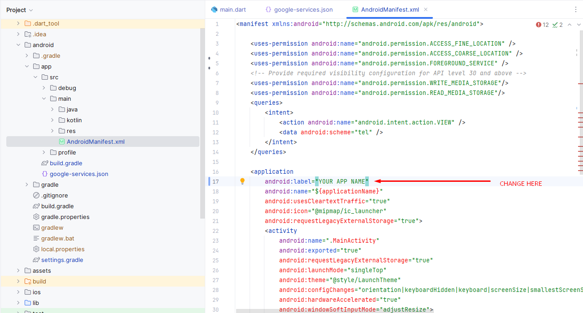Collapse the main folder node
Image resolution: width=583 pixels, height=313 pixels.
pos(44,99)
